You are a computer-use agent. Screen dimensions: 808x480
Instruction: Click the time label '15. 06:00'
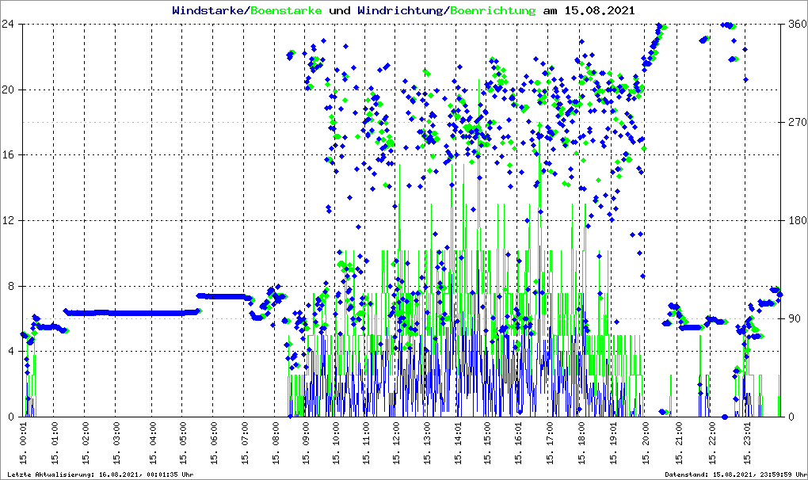coord(213,443)
